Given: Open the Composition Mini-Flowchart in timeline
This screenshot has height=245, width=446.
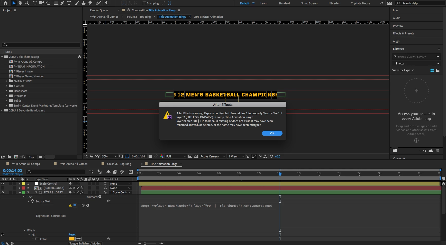Looking at the screenshot, I should click(x=91, y=172).
